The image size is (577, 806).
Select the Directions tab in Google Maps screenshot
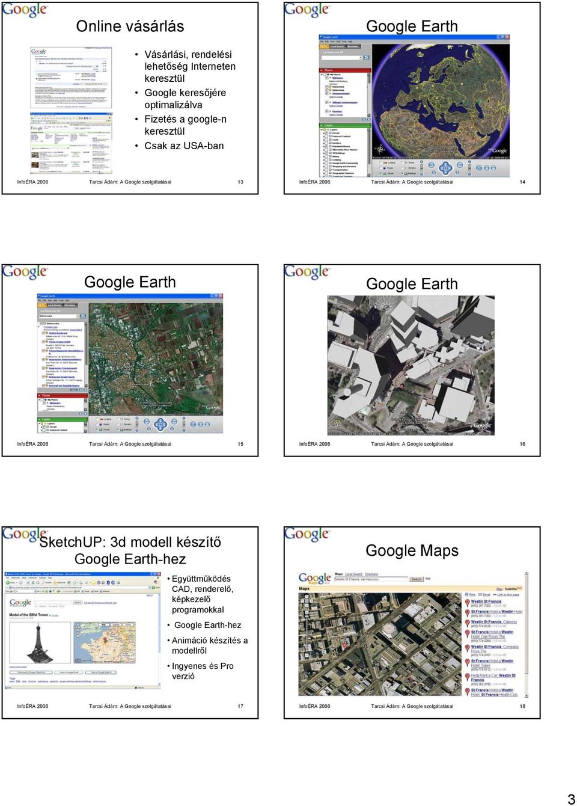click(371, 574)
